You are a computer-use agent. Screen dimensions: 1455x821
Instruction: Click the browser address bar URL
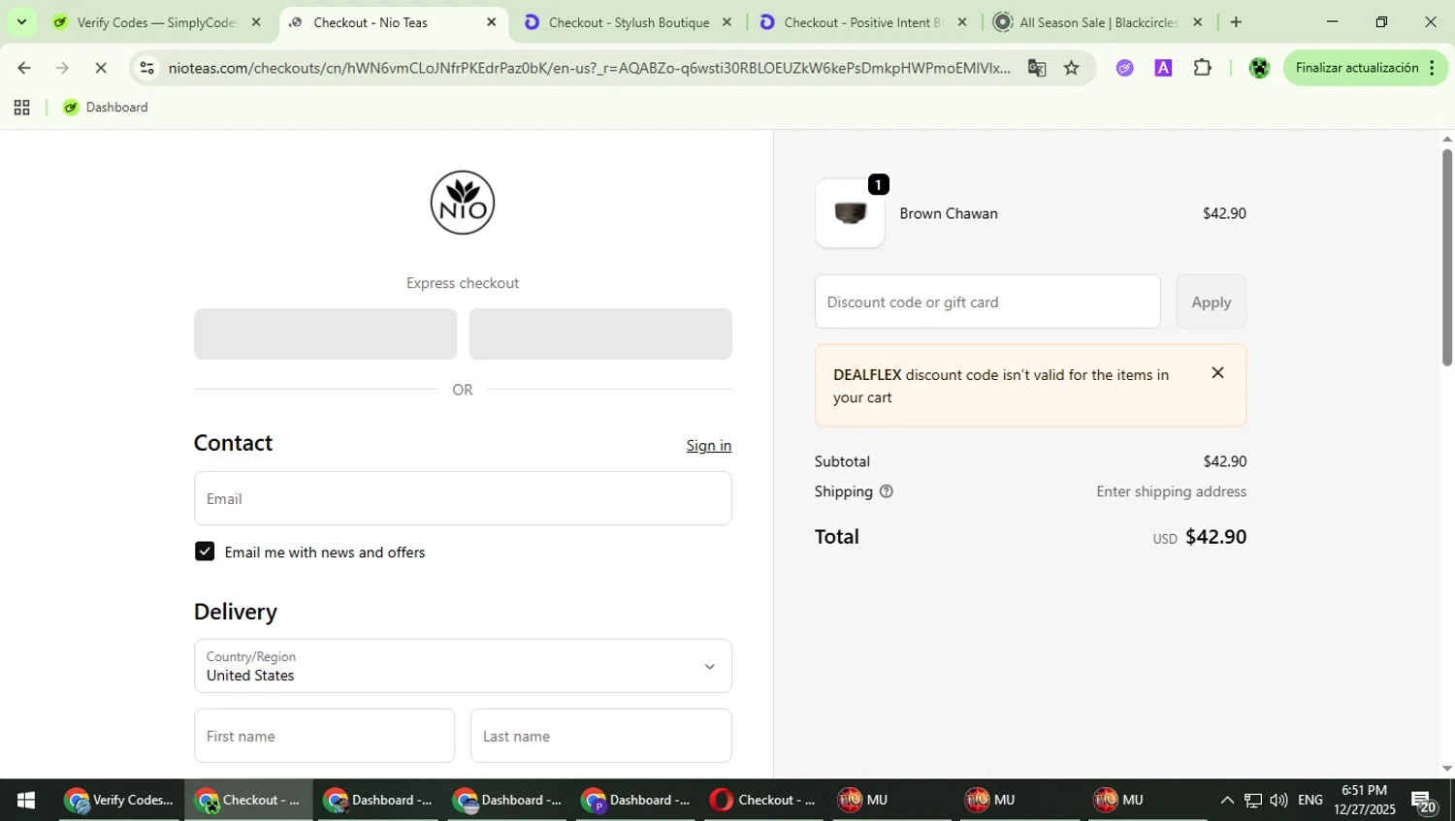point(589,68)
